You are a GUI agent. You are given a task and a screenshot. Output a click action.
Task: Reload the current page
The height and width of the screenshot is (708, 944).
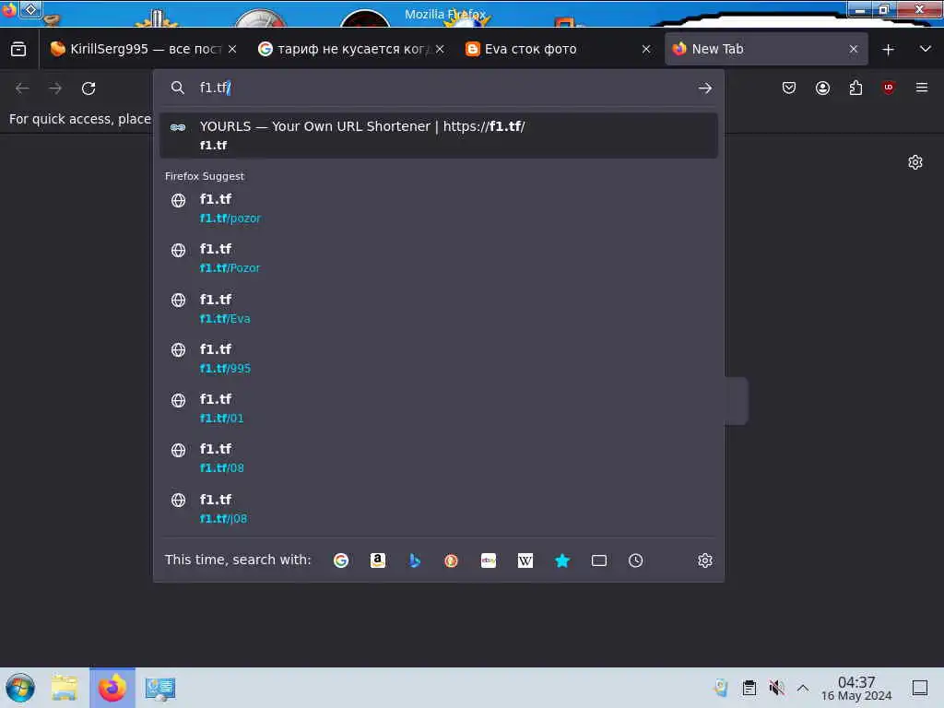tap(88, 88)
